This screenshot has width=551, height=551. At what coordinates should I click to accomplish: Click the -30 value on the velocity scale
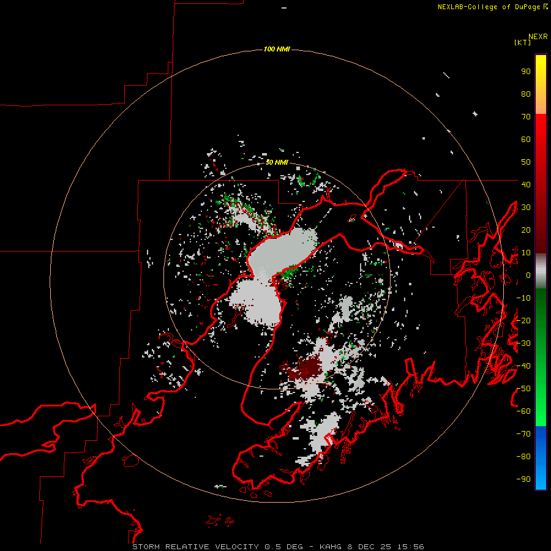point(523,343)
